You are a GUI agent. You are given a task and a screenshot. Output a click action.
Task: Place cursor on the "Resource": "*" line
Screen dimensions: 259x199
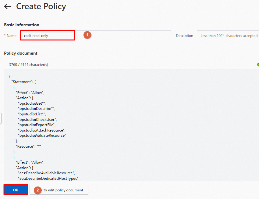[x=28, y=147]
